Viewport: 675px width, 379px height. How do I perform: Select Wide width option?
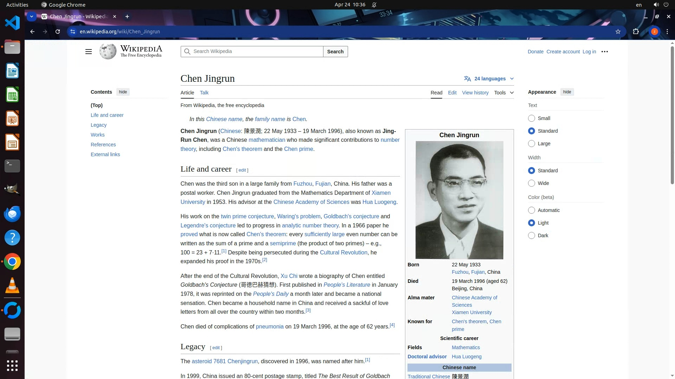[532, 183]
